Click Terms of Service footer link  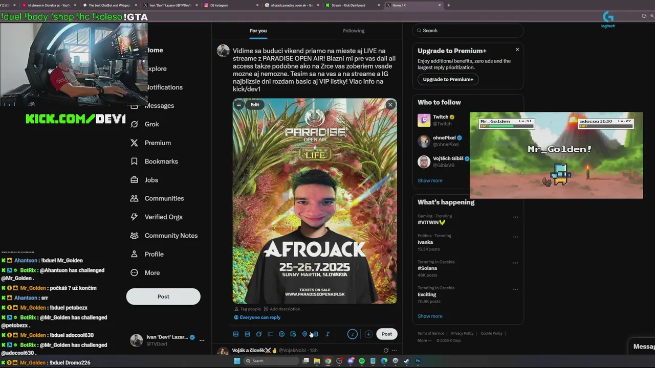(x=431, y=333)
